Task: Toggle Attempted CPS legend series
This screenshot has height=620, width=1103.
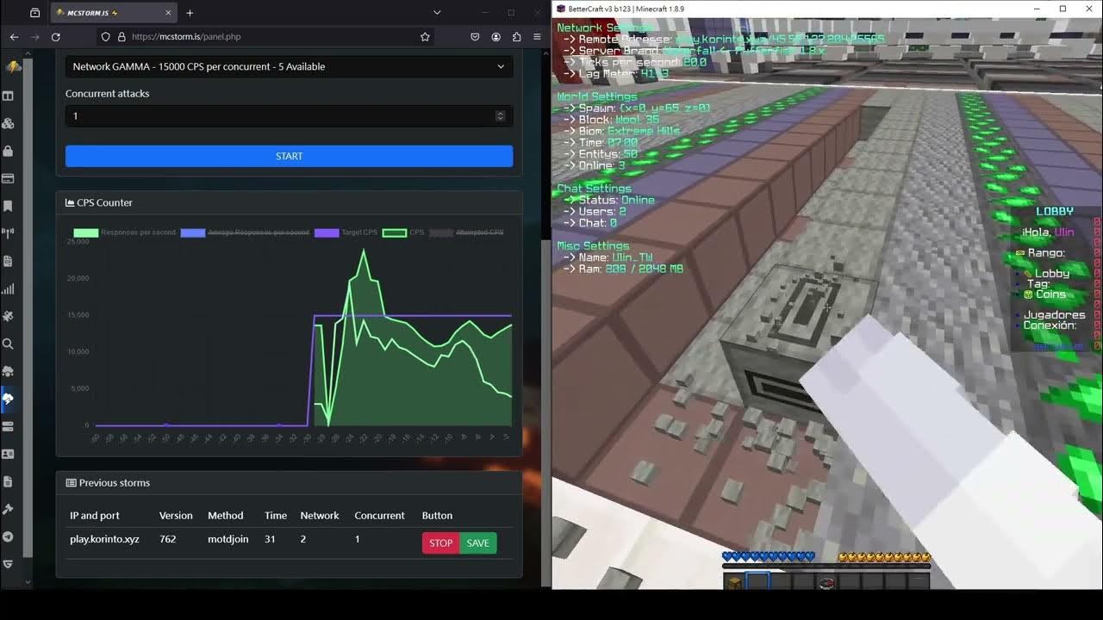Action: [466, 232]
